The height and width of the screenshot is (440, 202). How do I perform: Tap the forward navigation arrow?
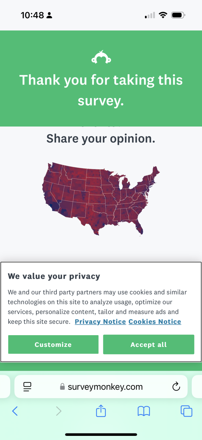[59, 411]
